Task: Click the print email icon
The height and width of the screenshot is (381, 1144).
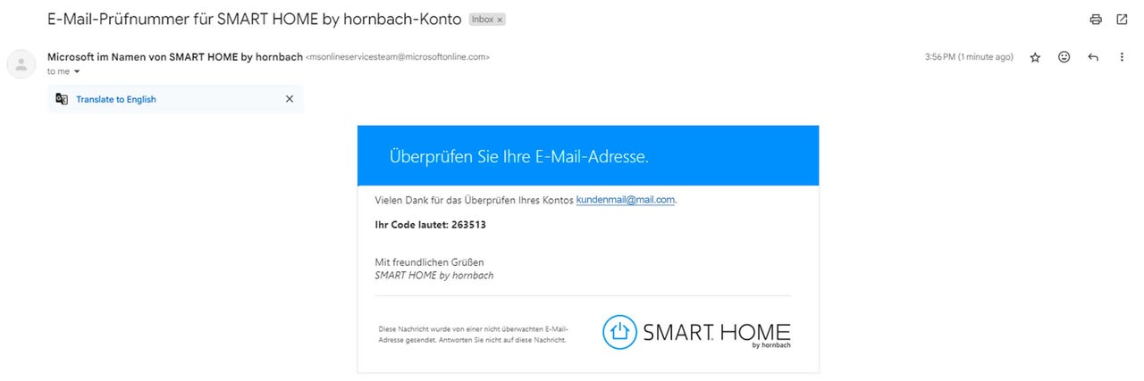Action: coord(1096,19)
